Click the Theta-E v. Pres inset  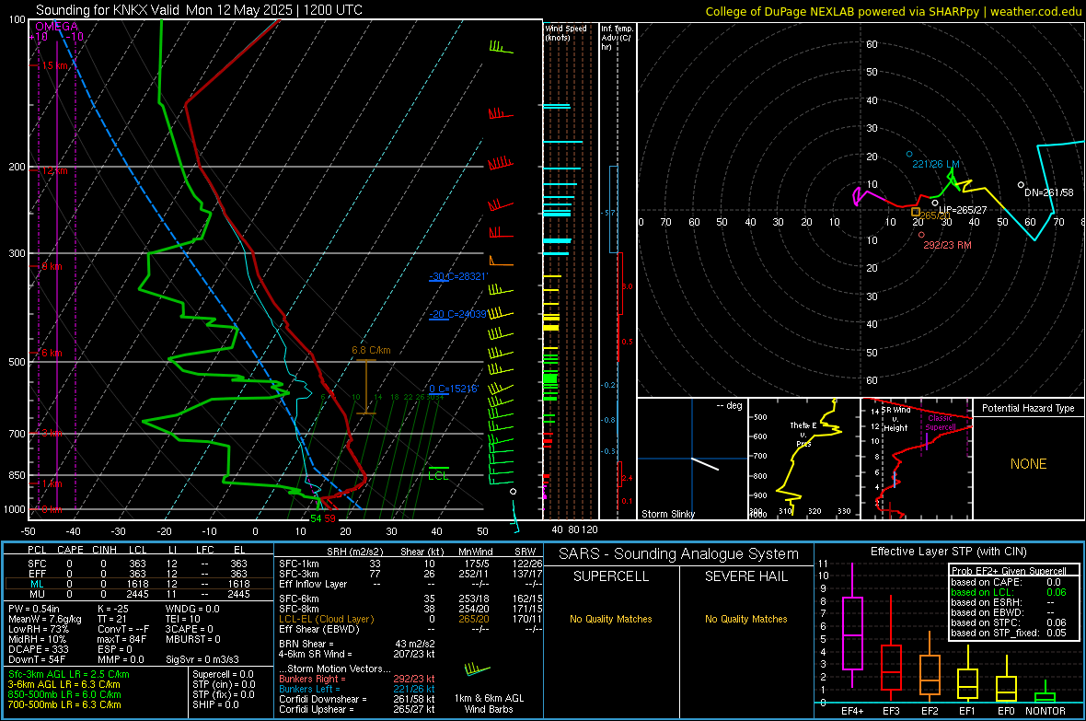coord(804,459)
